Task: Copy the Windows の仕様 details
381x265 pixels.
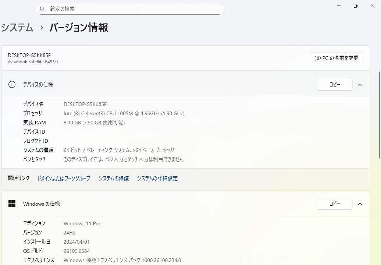Action: (334, 204)
